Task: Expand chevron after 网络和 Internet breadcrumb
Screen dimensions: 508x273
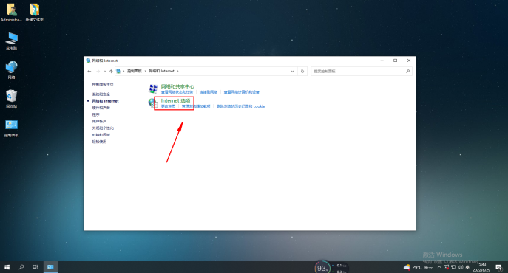Action: 177,71
